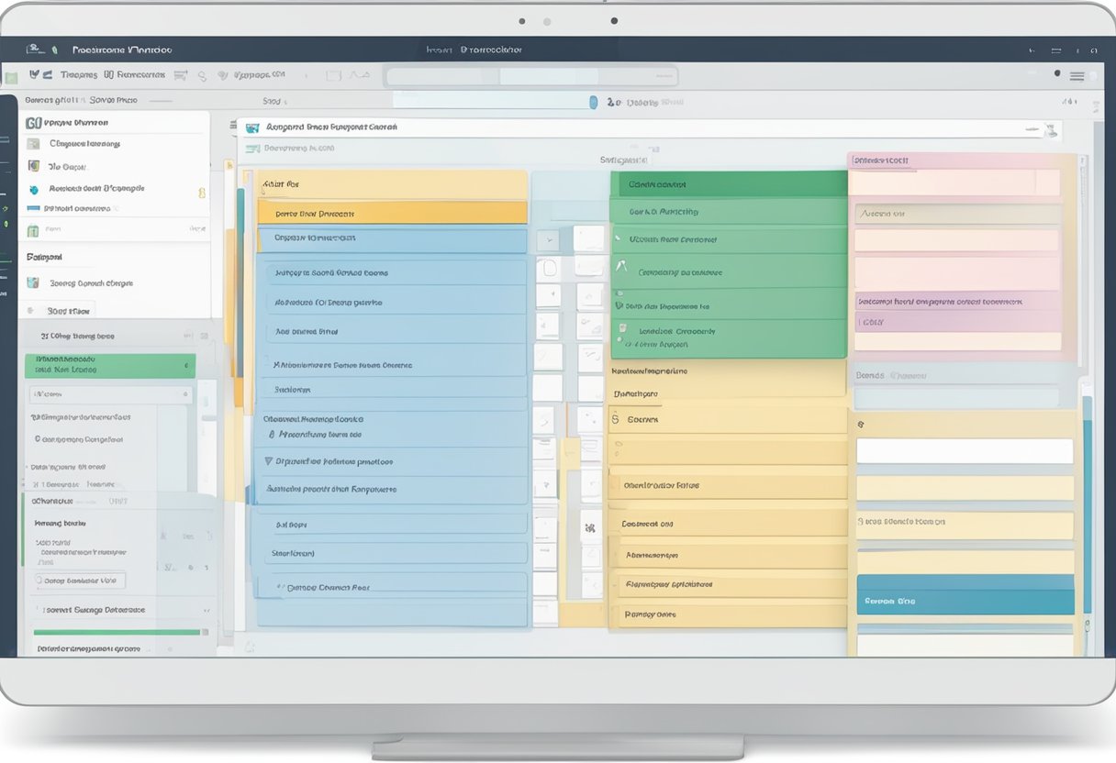1116x763 pixels.
Task: Open the dropdown field under green highlighted item
Action: click(x=110, y=394)
